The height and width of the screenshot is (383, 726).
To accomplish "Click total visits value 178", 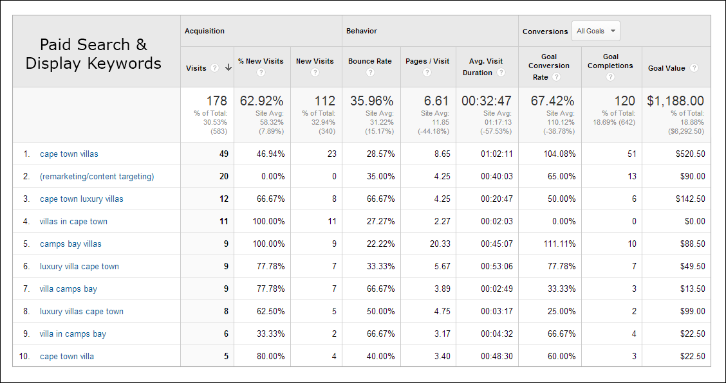I will (217, 100).
